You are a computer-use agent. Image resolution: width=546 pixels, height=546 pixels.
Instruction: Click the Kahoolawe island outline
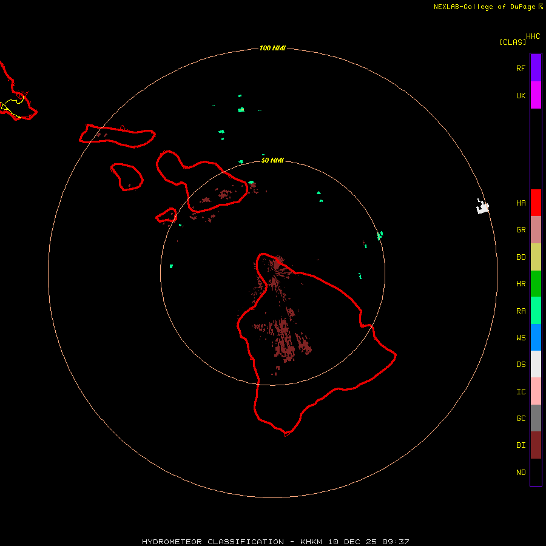[166, 215]
